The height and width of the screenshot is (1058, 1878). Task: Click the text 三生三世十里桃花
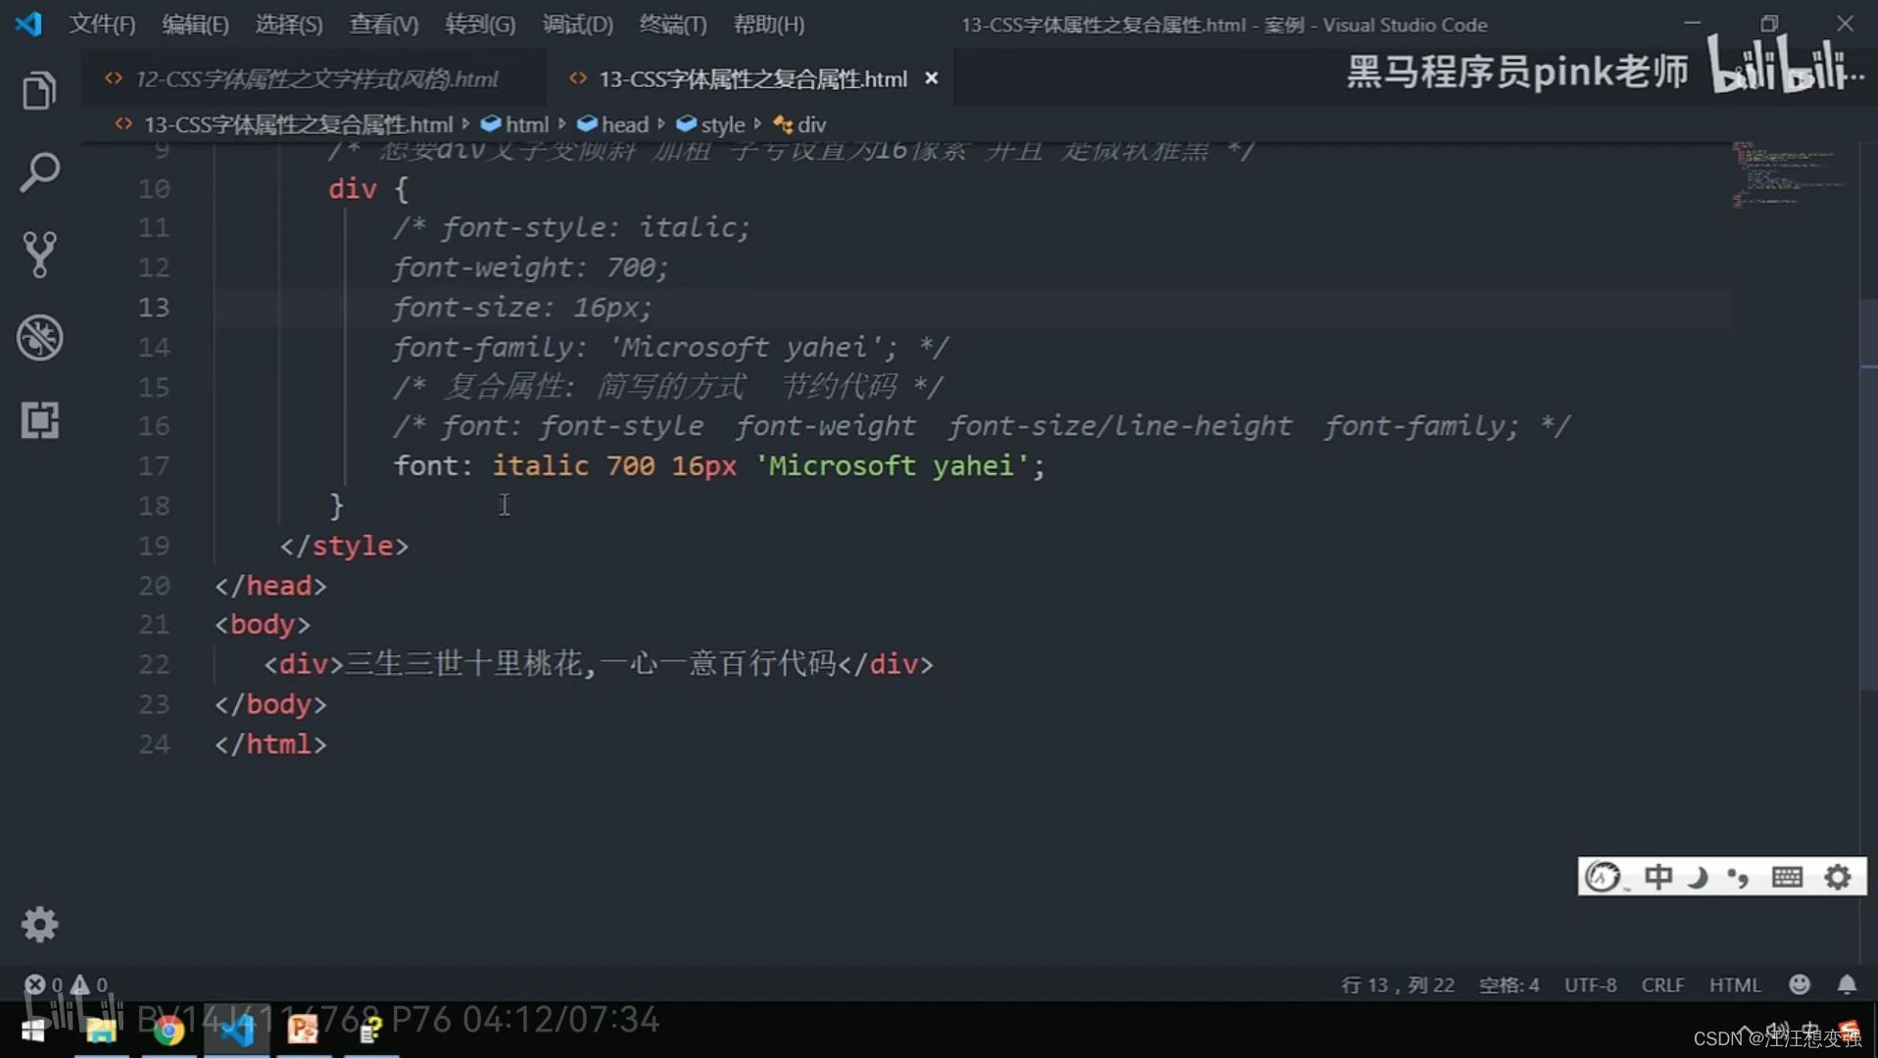(x=463, y=664)
